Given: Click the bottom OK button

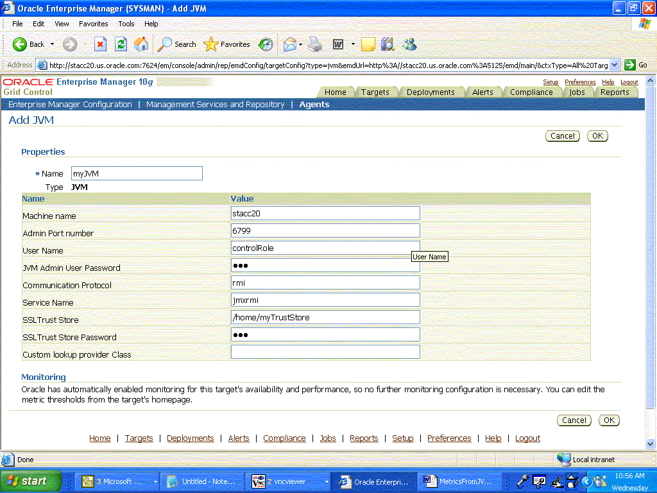Looking at the screenshot, I should coord(610,420).
